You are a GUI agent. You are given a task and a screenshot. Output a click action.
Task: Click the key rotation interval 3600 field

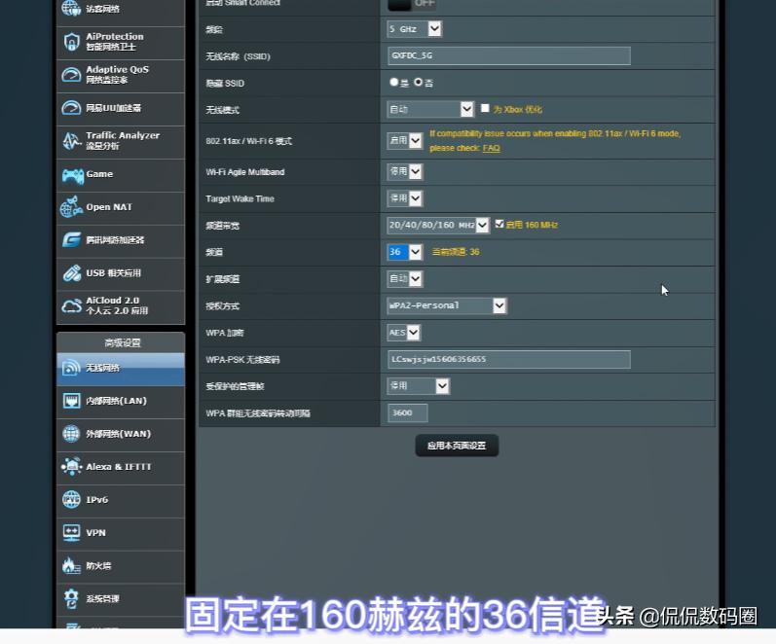coord(408,412)
